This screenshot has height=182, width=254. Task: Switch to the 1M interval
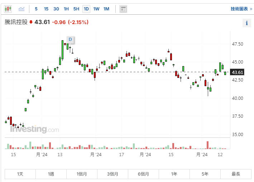click(x=106, y=9)
